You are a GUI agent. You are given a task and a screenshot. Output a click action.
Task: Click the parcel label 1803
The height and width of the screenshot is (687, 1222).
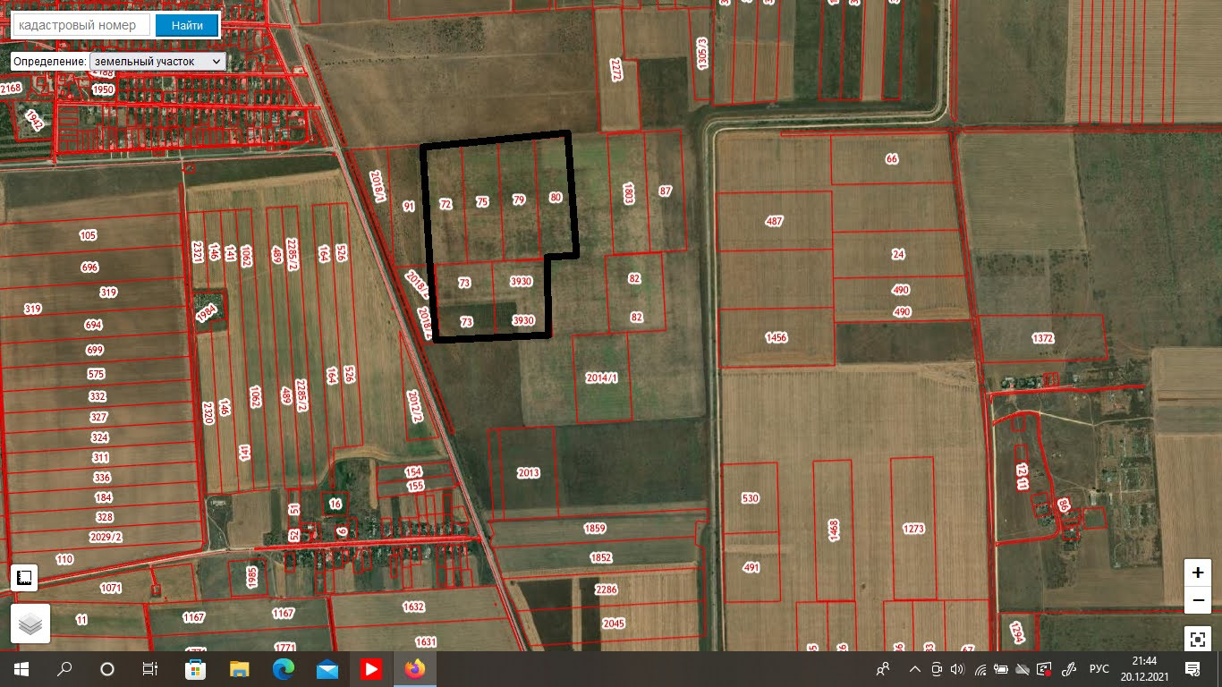[x=628, y=193]
